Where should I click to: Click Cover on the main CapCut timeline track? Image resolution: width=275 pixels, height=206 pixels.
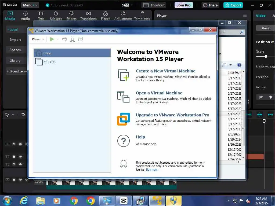[39, 182]
